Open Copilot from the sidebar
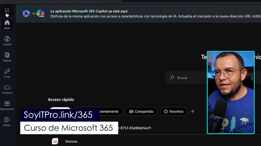Viewport: 261px width, 146px height. (x=7, y=41)
